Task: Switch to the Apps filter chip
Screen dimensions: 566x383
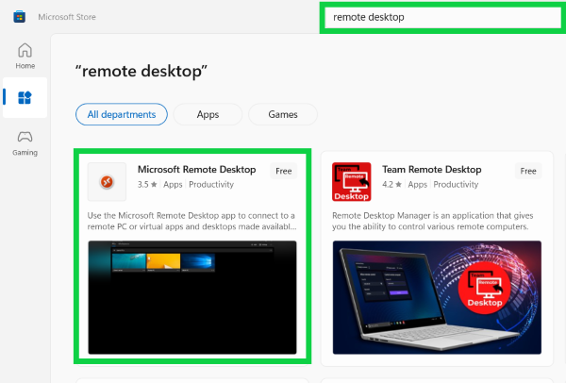Action: pyautogui.click(x=208, y=114)
